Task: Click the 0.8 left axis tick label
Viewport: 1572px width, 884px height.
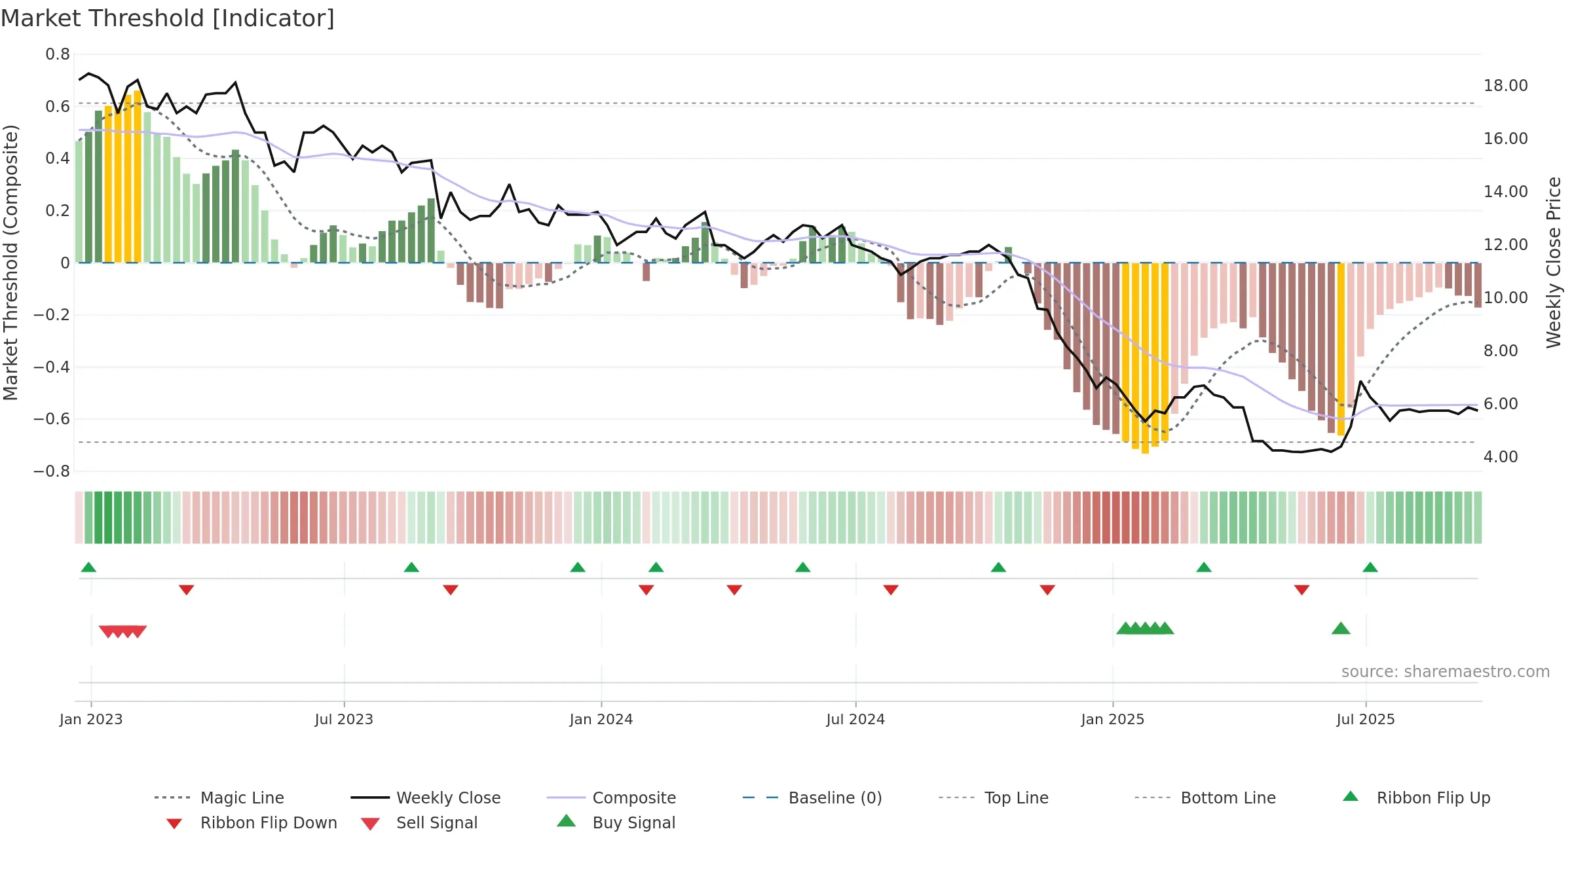Action: 58,54
